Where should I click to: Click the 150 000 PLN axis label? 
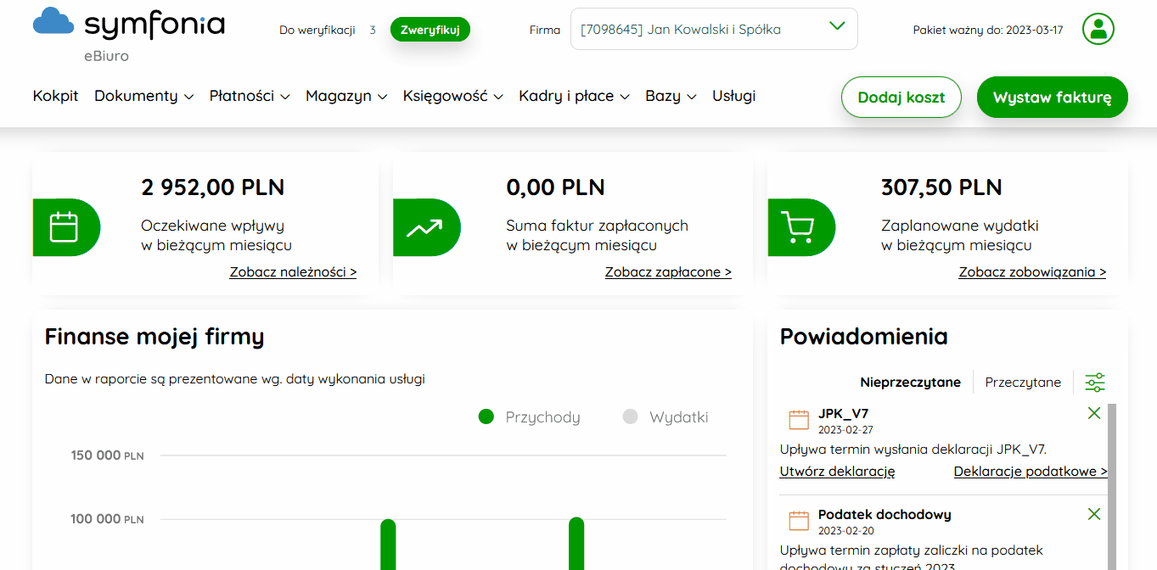(x=107, y=455)
